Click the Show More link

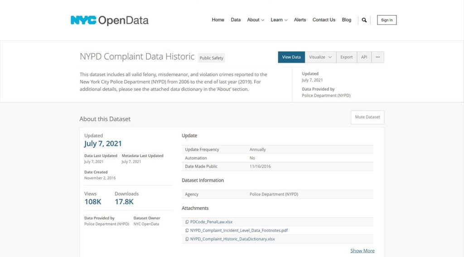pos(362,251)
